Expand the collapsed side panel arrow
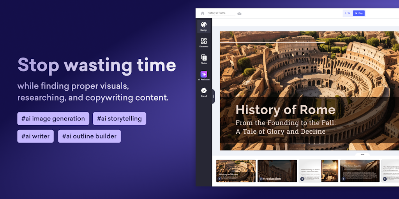 (x=213, y=96)
